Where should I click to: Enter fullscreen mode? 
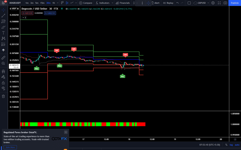tap(219, 3)
